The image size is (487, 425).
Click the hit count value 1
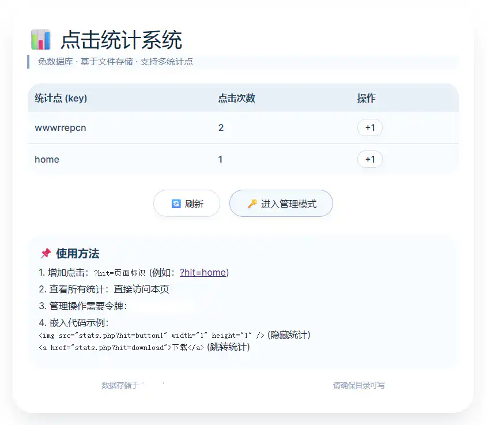point(220,159)
